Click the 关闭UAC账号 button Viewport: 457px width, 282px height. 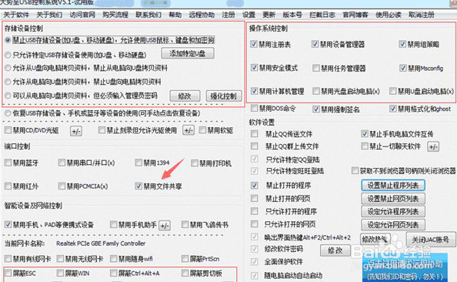pyautogui.click(x=431, y=240)
